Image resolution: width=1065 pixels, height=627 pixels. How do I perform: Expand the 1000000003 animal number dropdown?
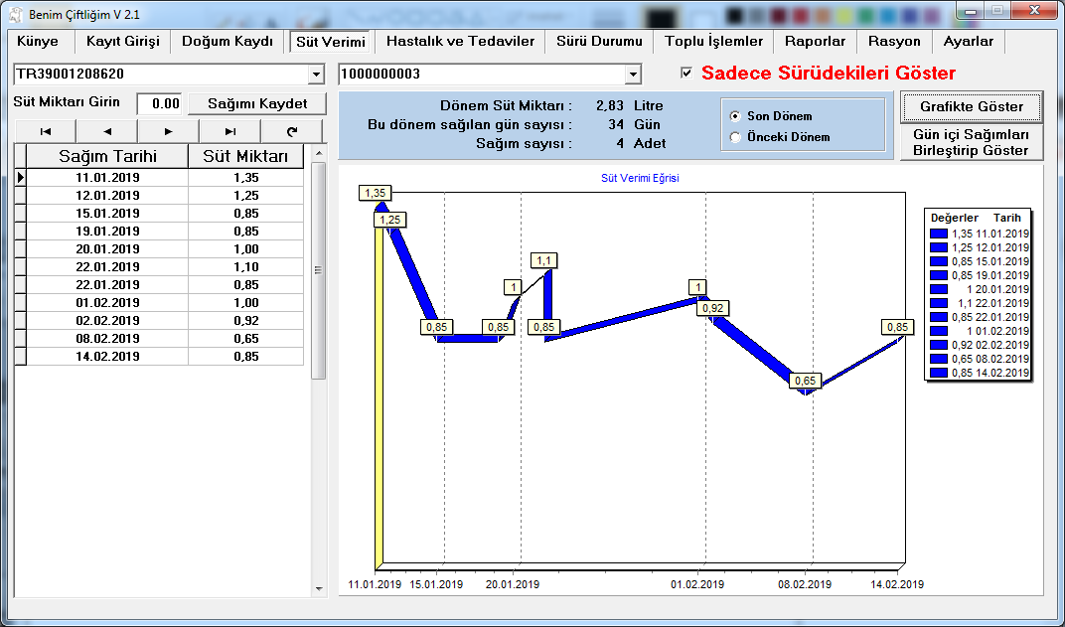pos(633,75)
